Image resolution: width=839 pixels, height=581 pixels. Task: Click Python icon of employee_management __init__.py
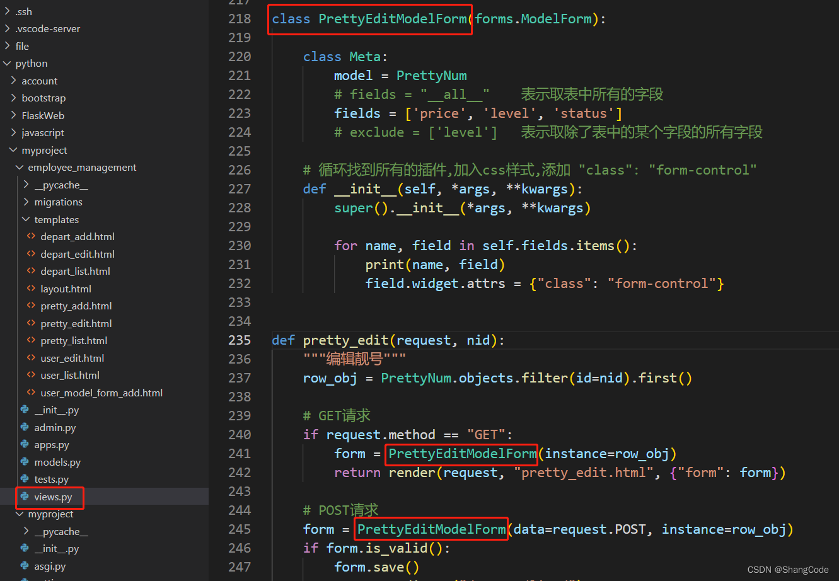tap(25, 410)
